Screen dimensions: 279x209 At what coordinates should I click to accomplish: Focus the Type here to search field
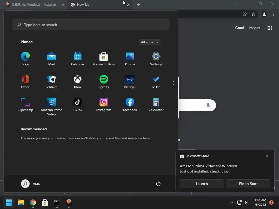point(91,25)
